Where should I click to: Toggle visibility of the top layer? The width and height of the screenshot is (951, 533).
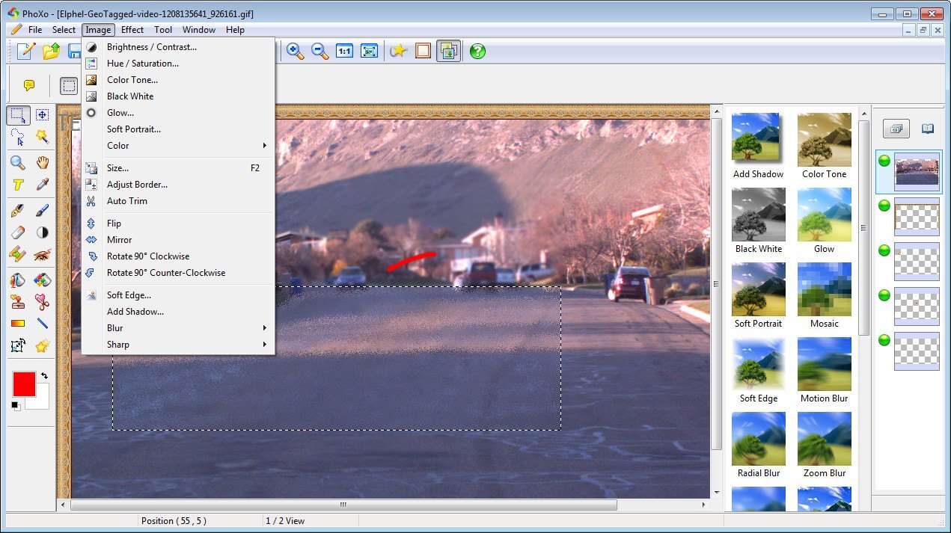[x=884, y=159]
